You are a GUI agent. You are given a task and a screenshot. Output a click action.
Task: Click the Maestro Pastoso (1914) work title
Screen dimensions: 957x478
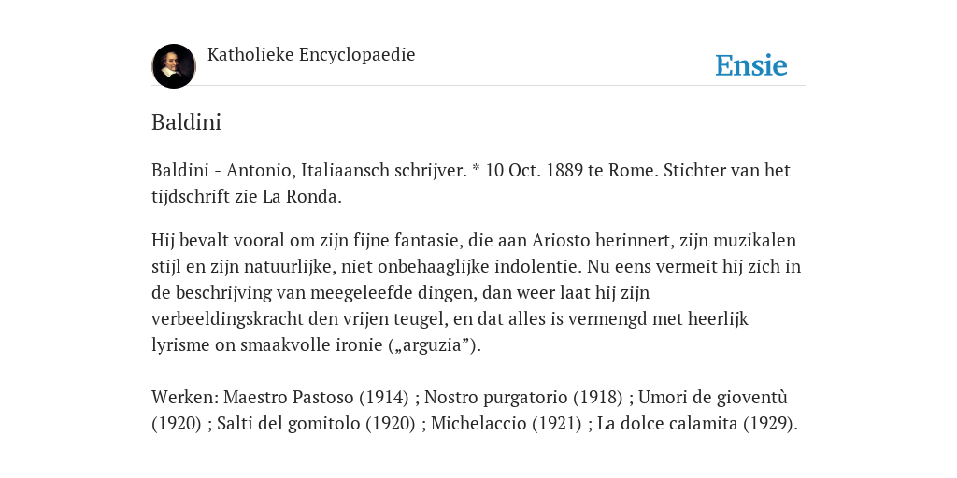pyautogui.click(x=316, y=398)
